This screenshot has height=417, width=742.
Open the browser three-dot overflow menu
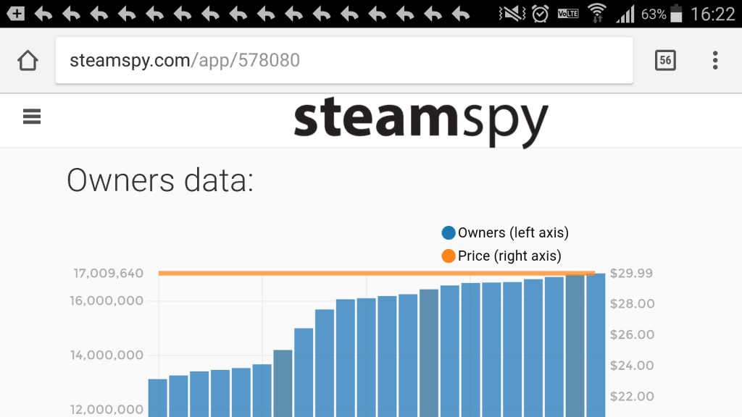(x=714, y=61)
